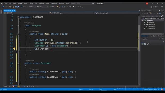Viewport: 165px width, 93px height.
Task: Click the user account avatar
Action: 147,4
